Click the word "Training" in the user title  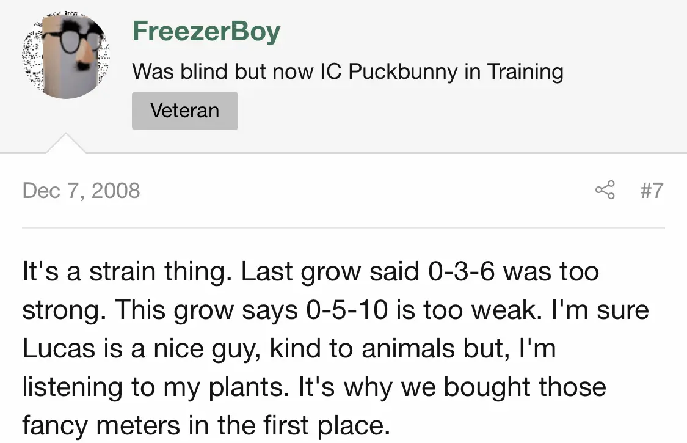point(525,72)
